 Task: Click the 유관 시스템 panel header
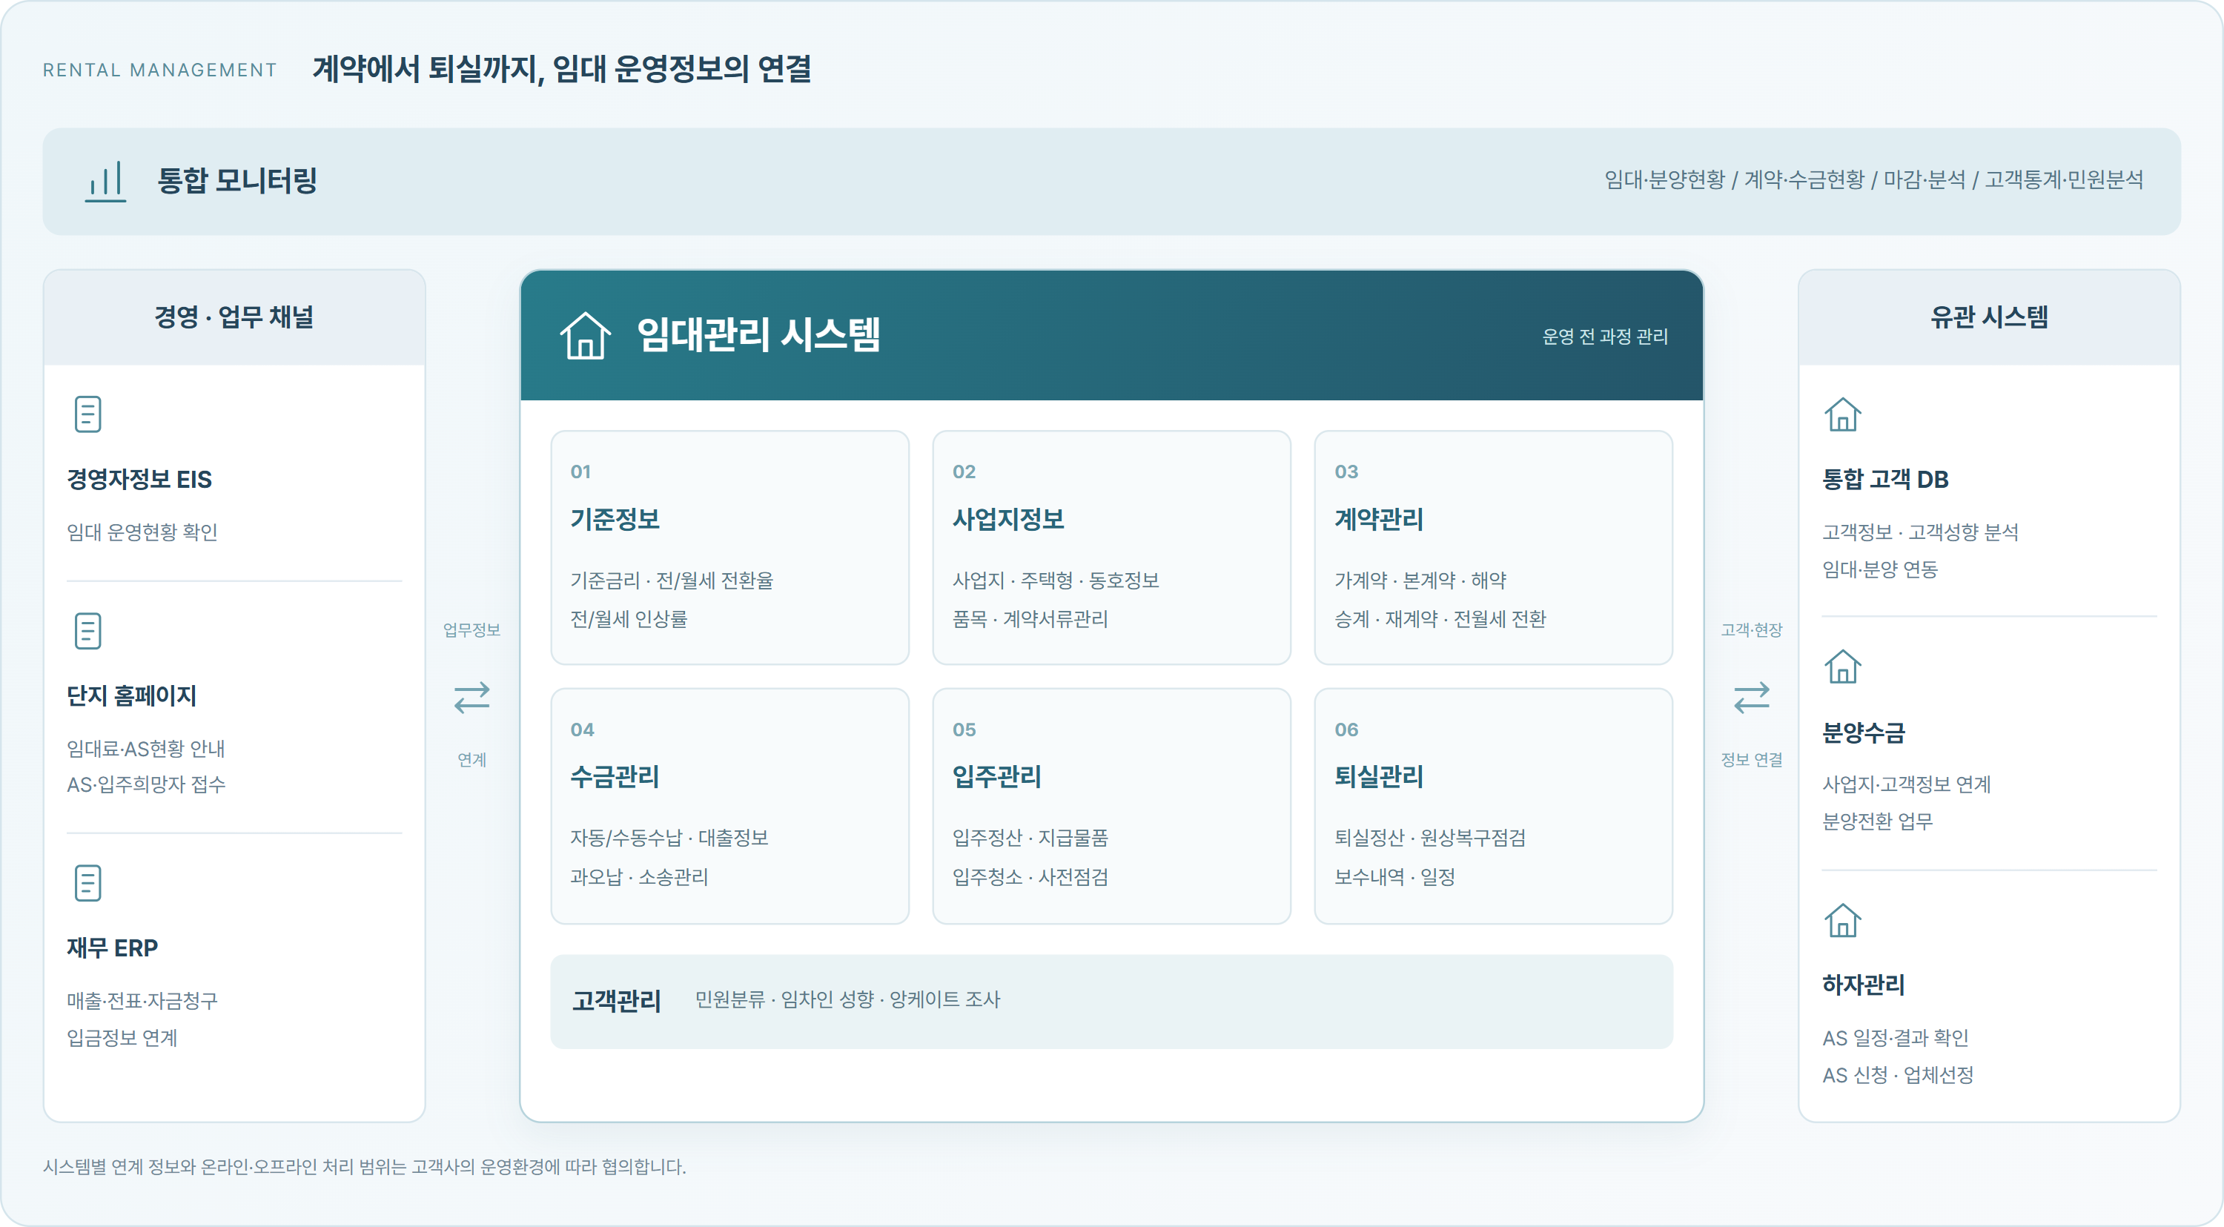[x=1989, y=317]
